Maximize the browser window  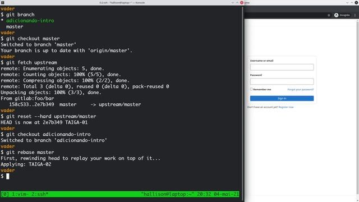click(352, 2)
